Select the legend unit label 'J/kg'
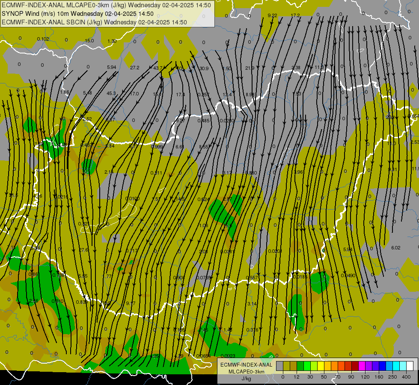 coord(246,379)
